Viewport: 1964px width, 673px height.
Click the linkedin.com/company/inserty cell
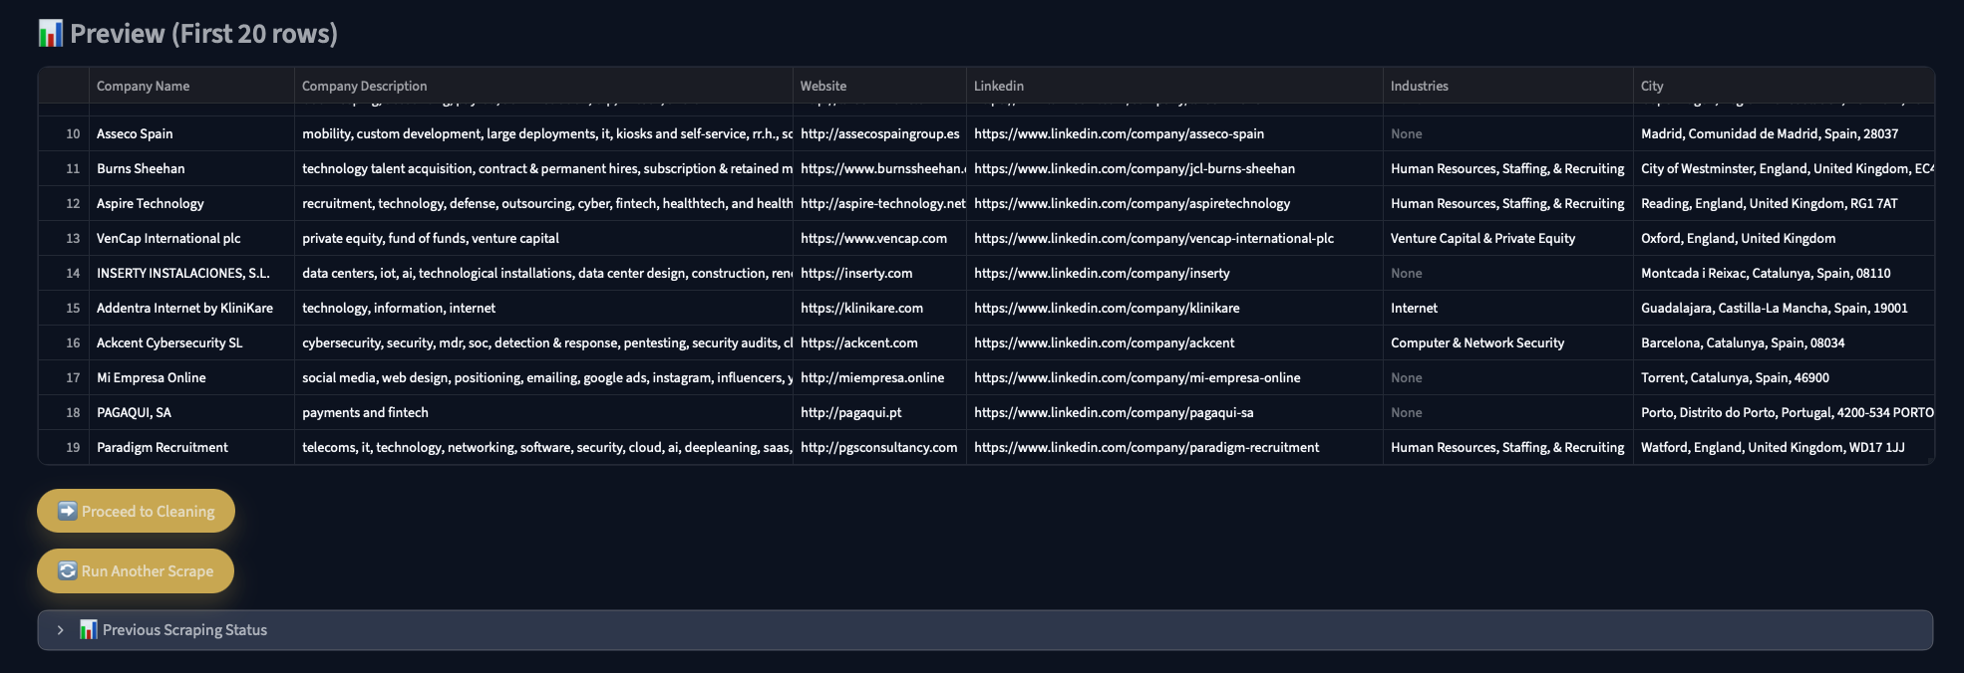pyautogui.click(x=1174, y=273)
